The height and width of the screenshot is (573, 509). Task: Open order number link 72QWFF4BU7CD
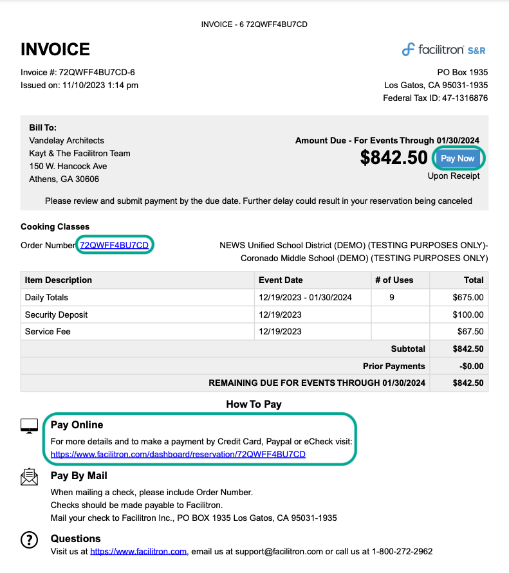pos(114,245)
